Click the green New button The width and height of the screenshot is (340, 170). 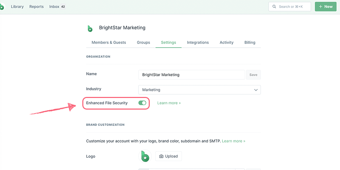click(325, 7)
